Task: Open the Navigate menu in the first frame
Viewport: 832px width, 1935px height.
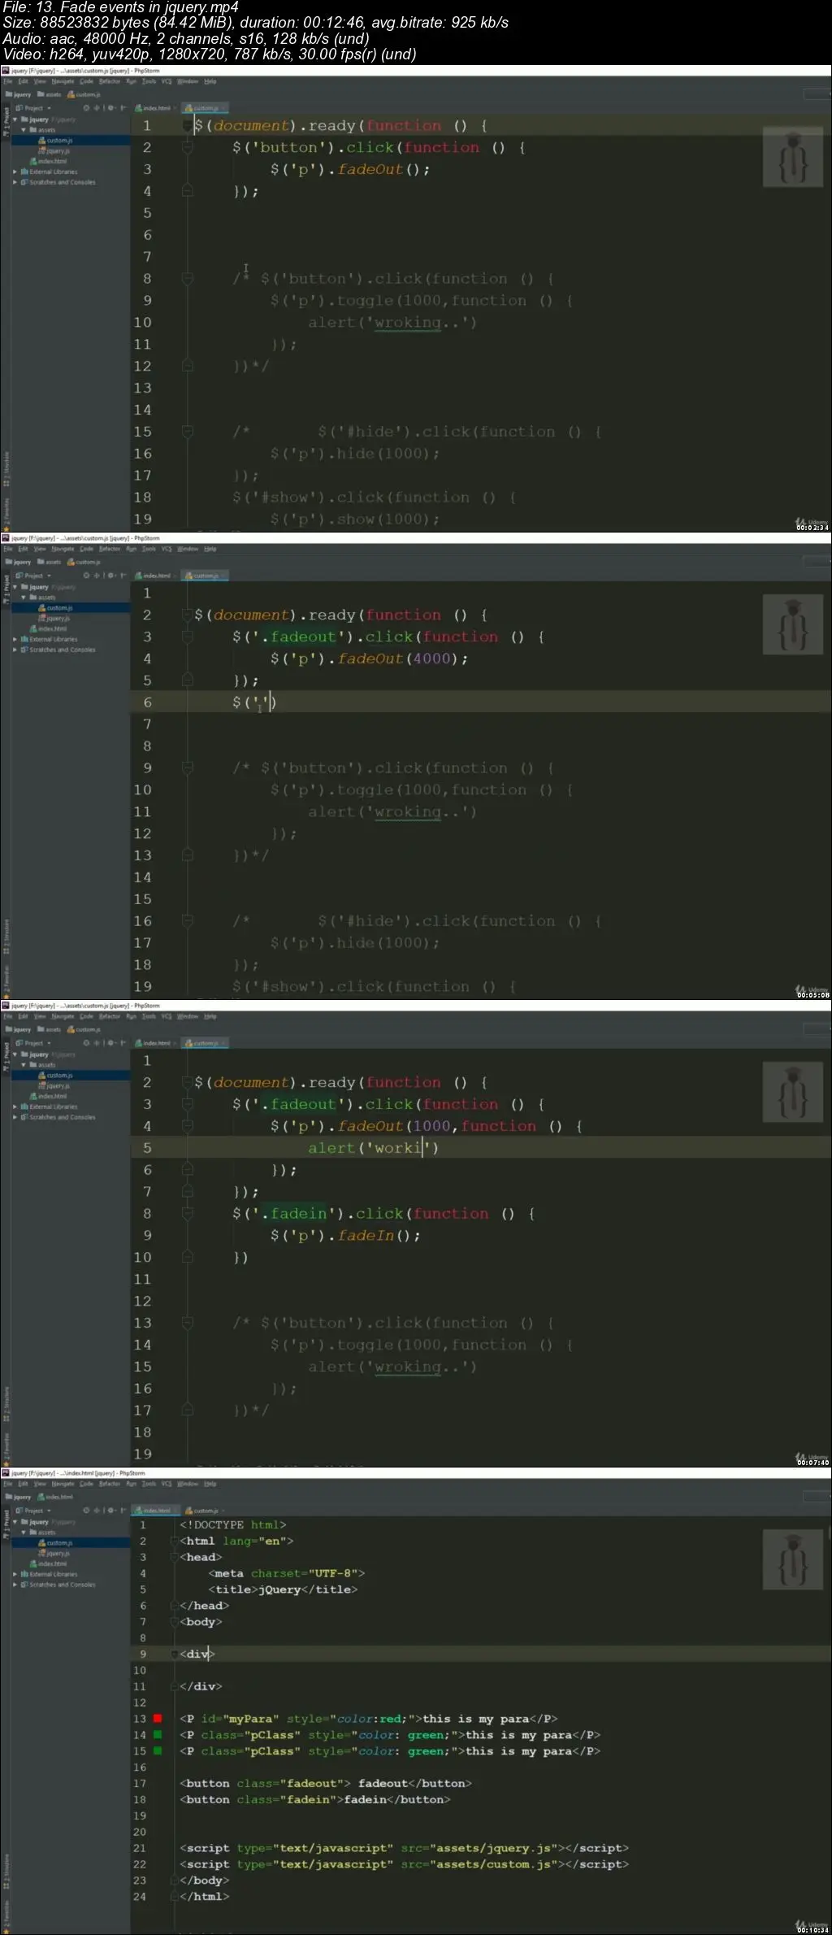Action: (63, 82)
